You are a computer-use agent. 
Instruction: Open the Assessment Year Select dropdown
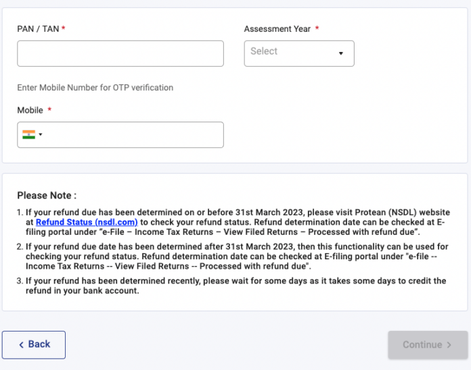(x=299, y=53)
